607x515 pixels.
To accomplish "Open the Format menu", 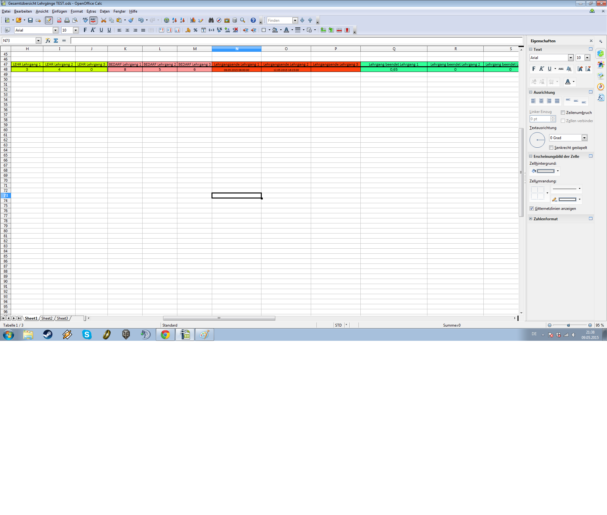I will pyautogui.click(x=77, y=11).
